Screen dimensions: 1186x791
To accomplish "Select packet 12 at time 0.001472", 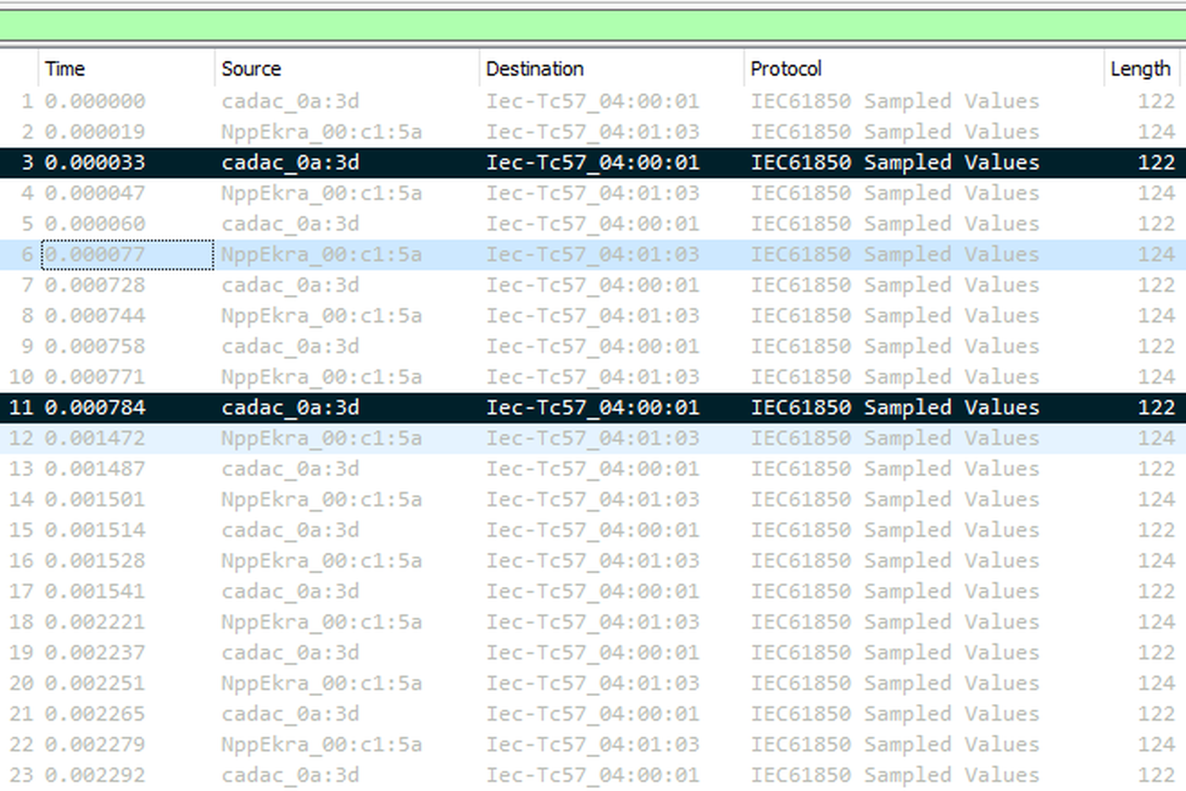I will coord(593,438).
